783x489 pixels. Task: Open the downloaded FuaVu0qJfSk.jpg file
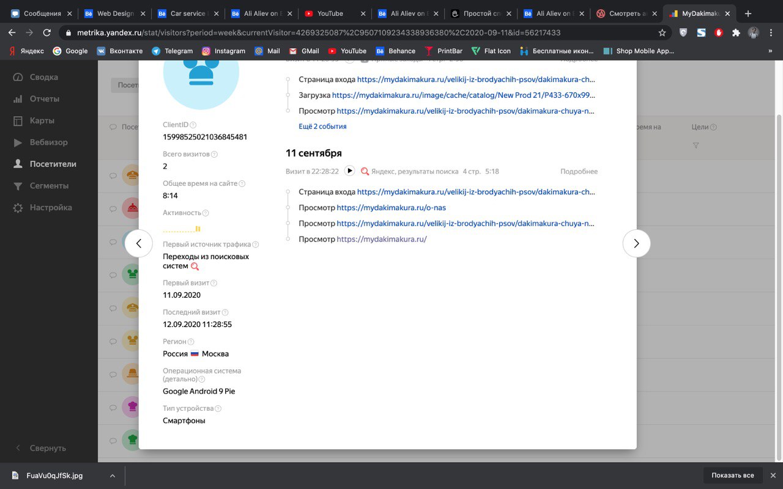click(54, 476)
